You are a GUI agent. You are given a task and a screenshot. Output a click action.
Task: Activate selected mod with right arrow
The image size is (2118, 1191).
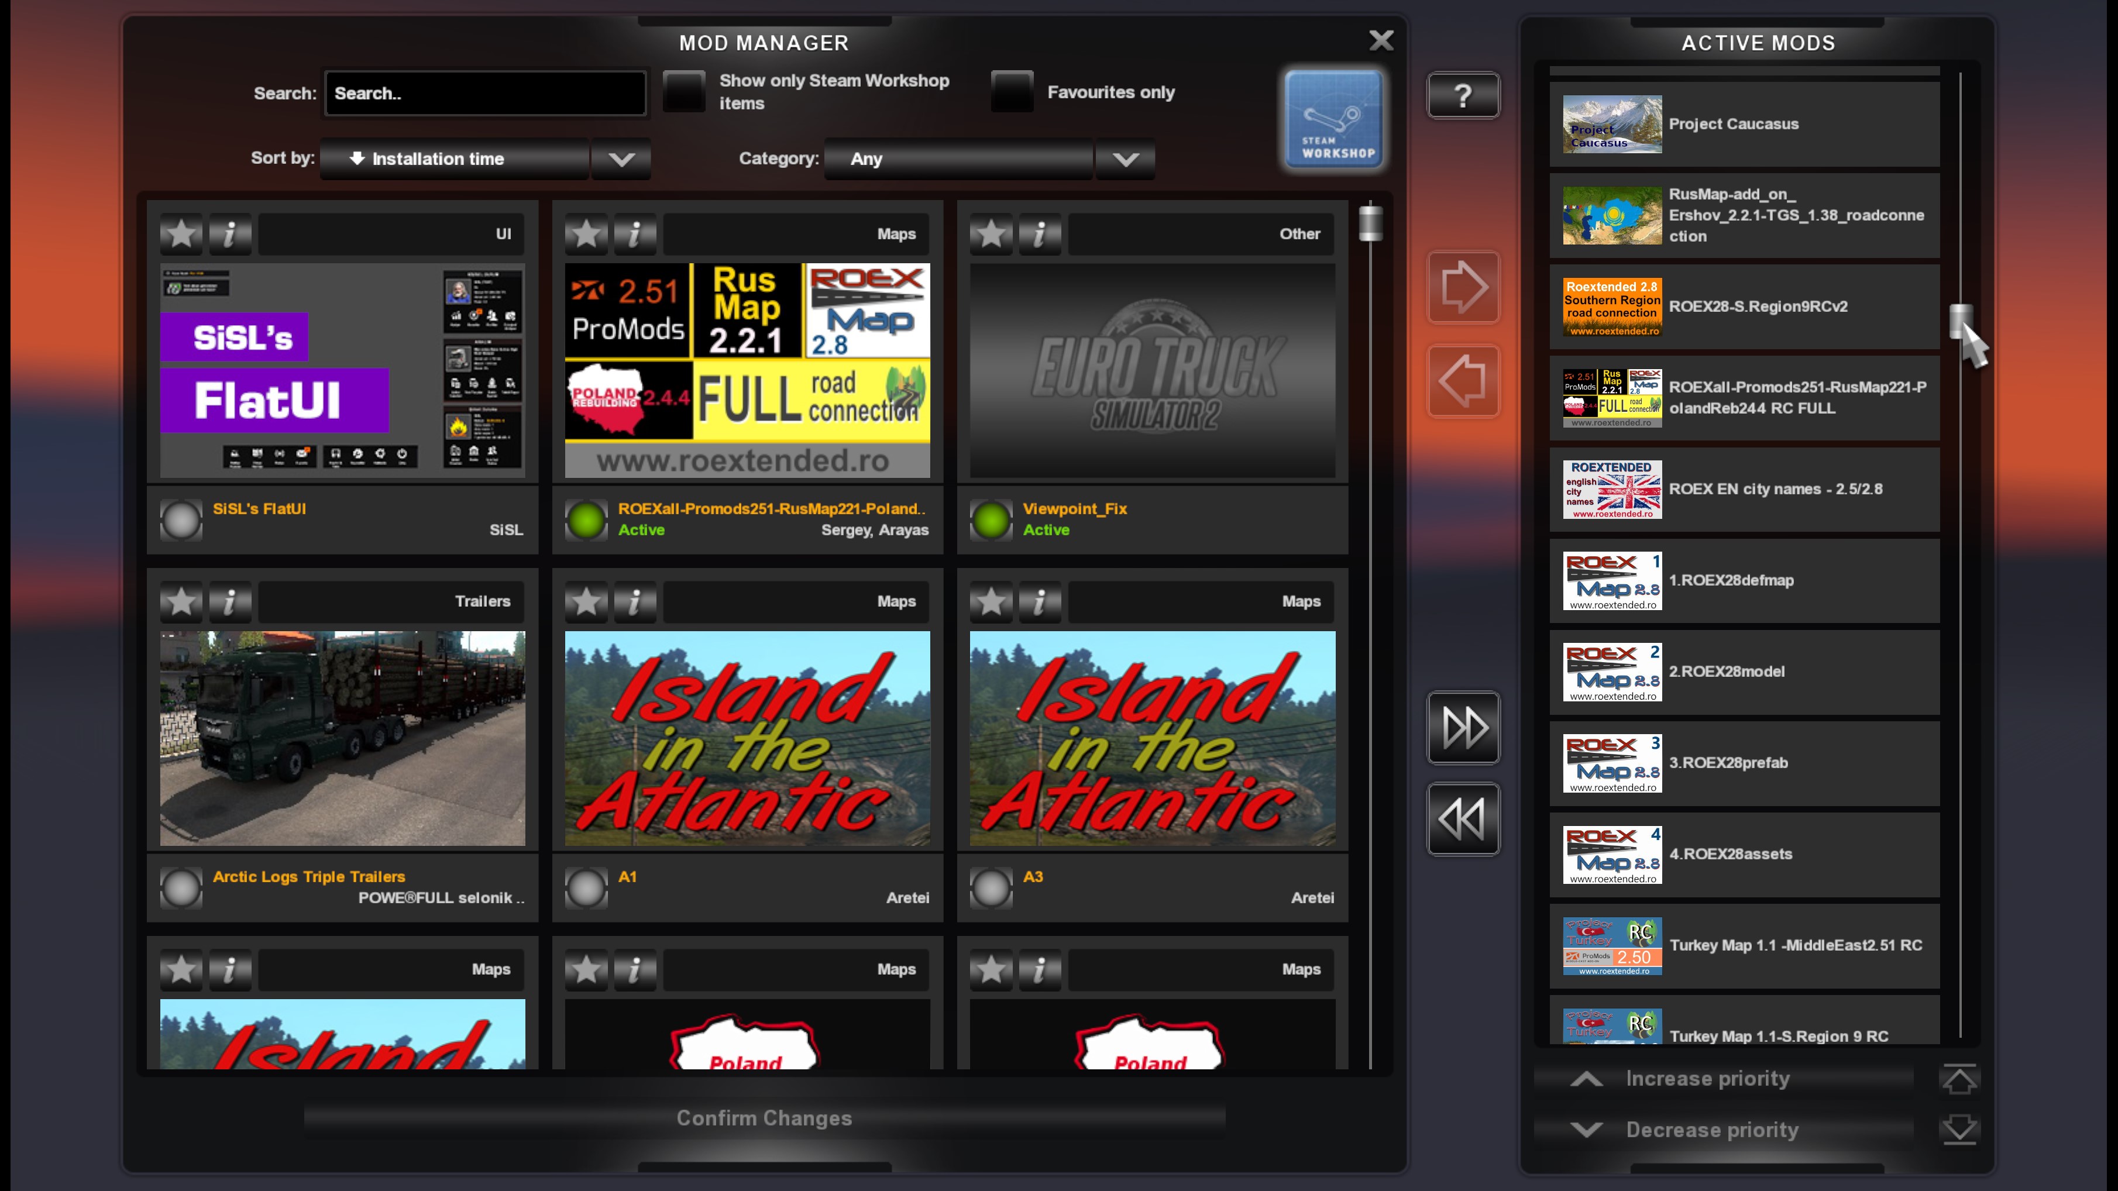coord(1463,287)
